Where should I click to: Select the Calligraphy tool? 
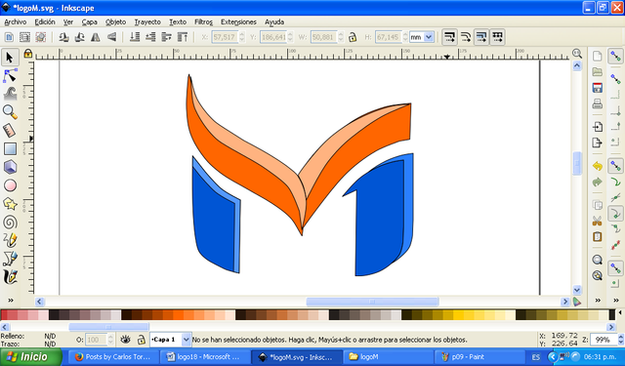point(10,277)
